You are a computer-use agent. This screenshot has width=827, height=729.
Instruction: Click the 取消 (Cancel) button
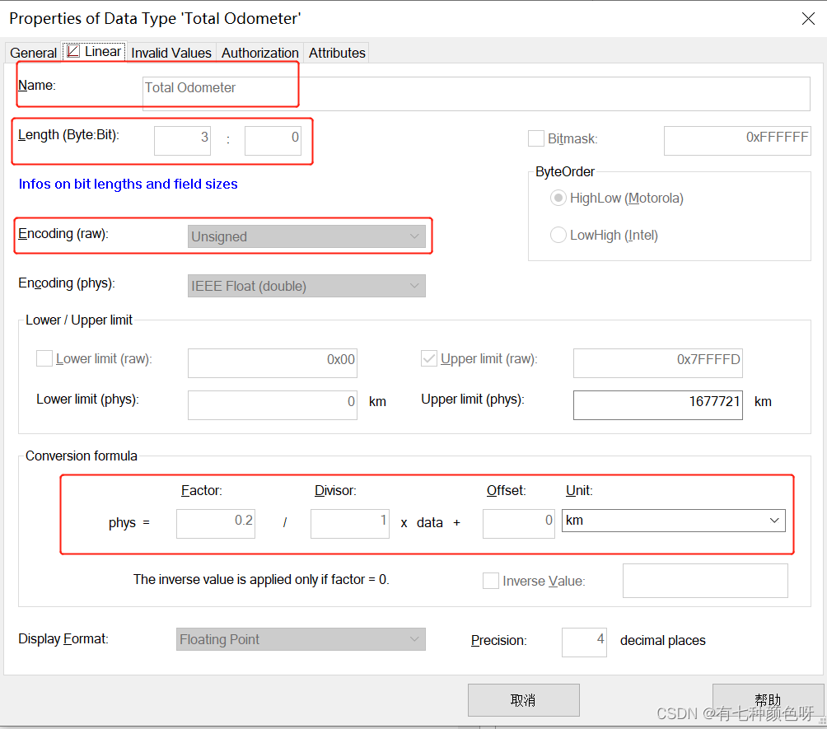(x=523, y=700)
